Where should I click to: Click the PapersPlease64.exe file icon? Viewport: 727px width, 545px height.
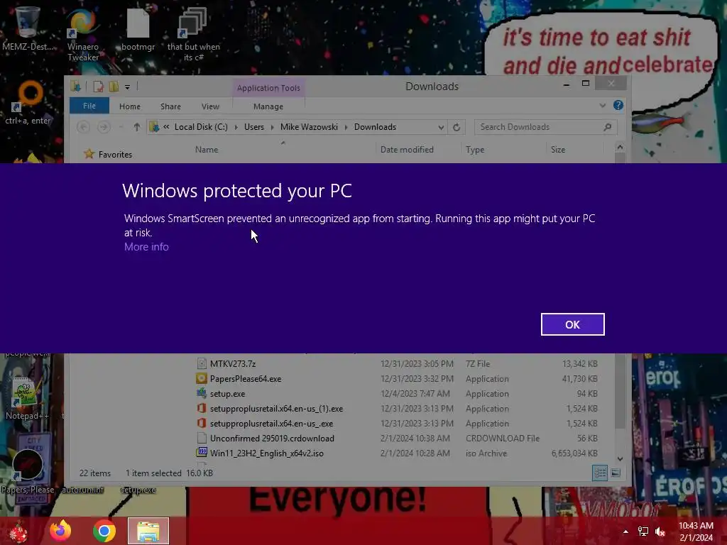click(201, 379)
